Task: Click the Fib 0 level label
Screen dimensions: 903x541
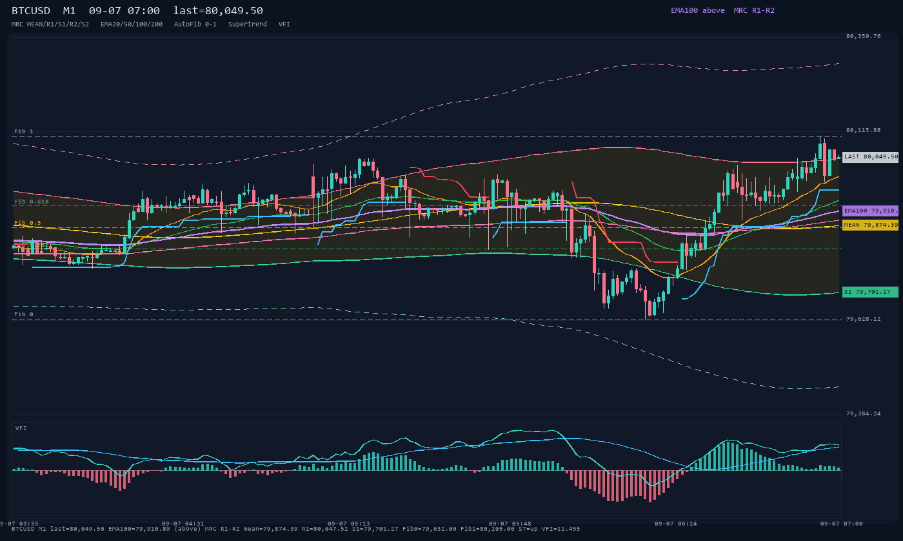Action: [x=24, y=314]
